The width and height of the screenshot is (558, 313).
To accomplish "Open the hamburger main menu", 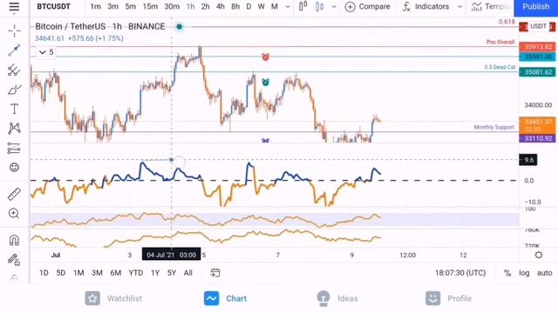I will point(14,7).
